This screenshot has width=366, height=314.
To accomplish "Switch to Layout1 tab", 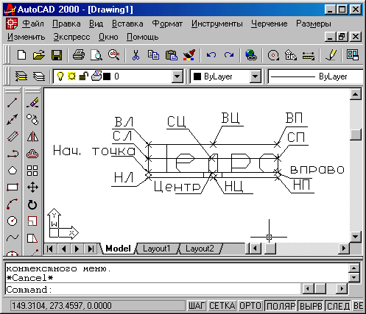I will click(157, 249).
